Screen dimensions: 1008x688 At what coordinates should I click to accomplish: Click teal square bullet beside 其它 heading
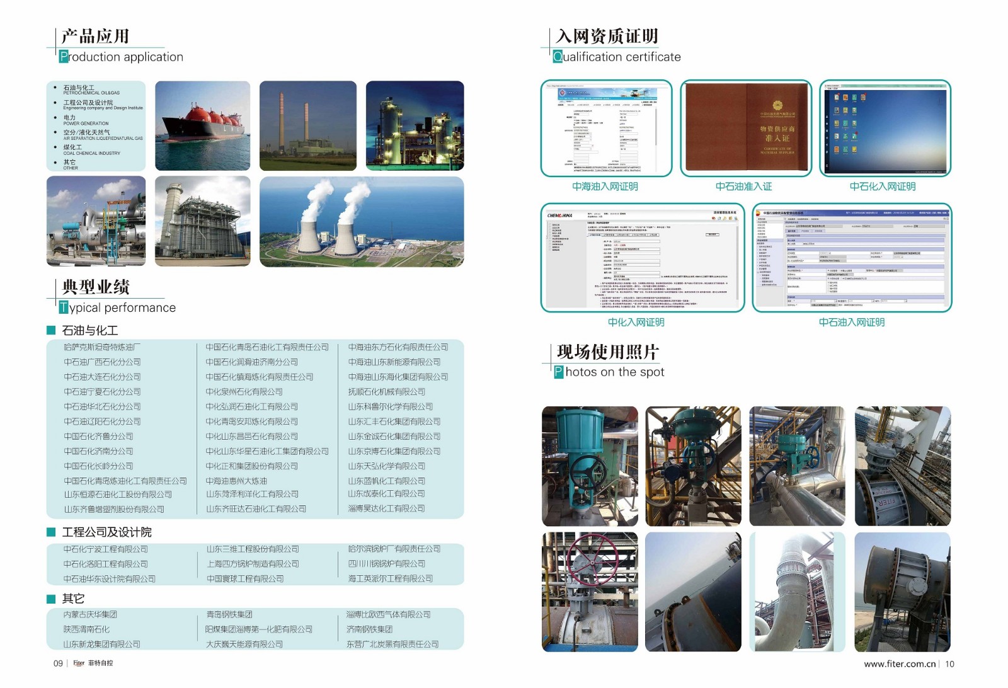[x=52, y=599]
